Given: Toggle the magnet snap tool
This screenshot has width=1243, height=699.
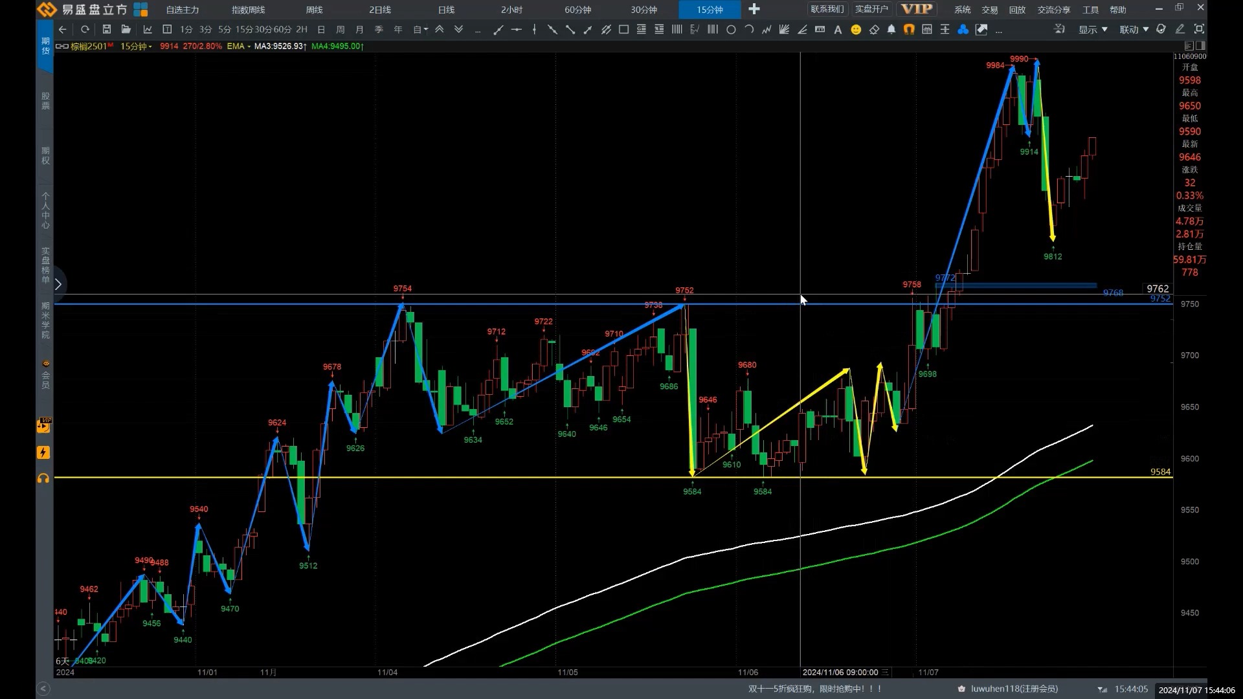Looking at the screenshot, I should click(909, 29).
